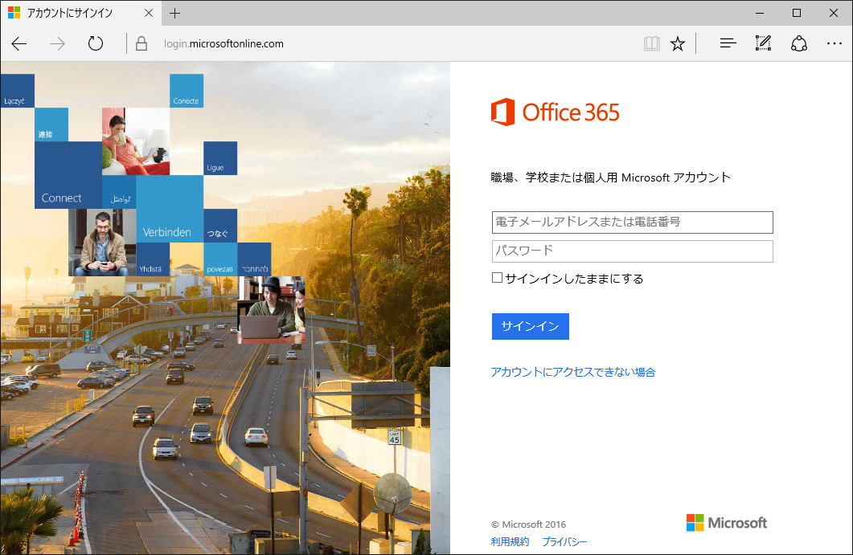This screenshot has width=853, height=555.
Task: Click the Microsoft logo in footer
Action: pos(727,523)
